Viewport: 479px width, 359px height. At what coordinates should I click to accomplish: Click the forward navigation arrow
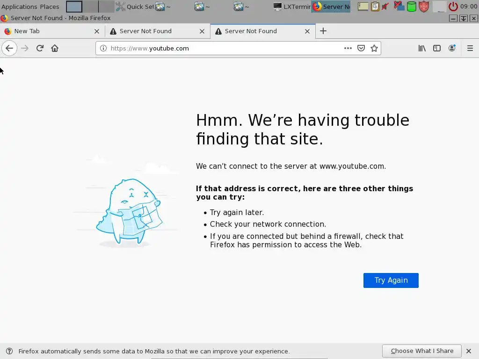[25, 48]
